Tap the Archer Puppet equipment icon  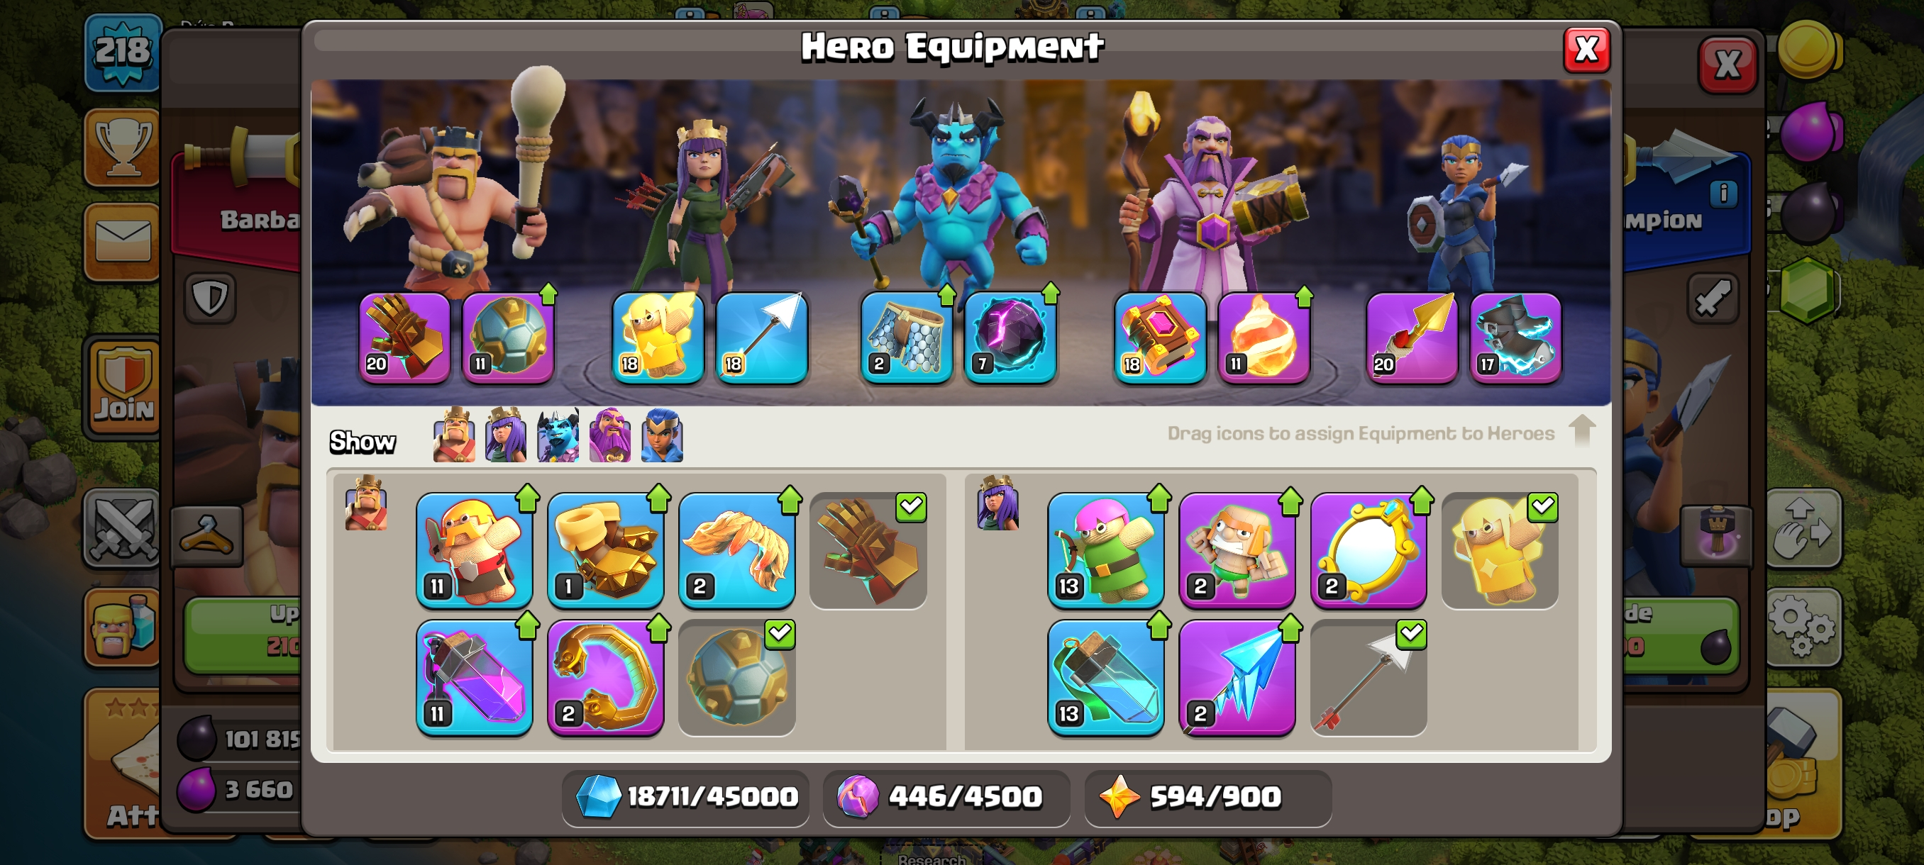coord(1105,550)
